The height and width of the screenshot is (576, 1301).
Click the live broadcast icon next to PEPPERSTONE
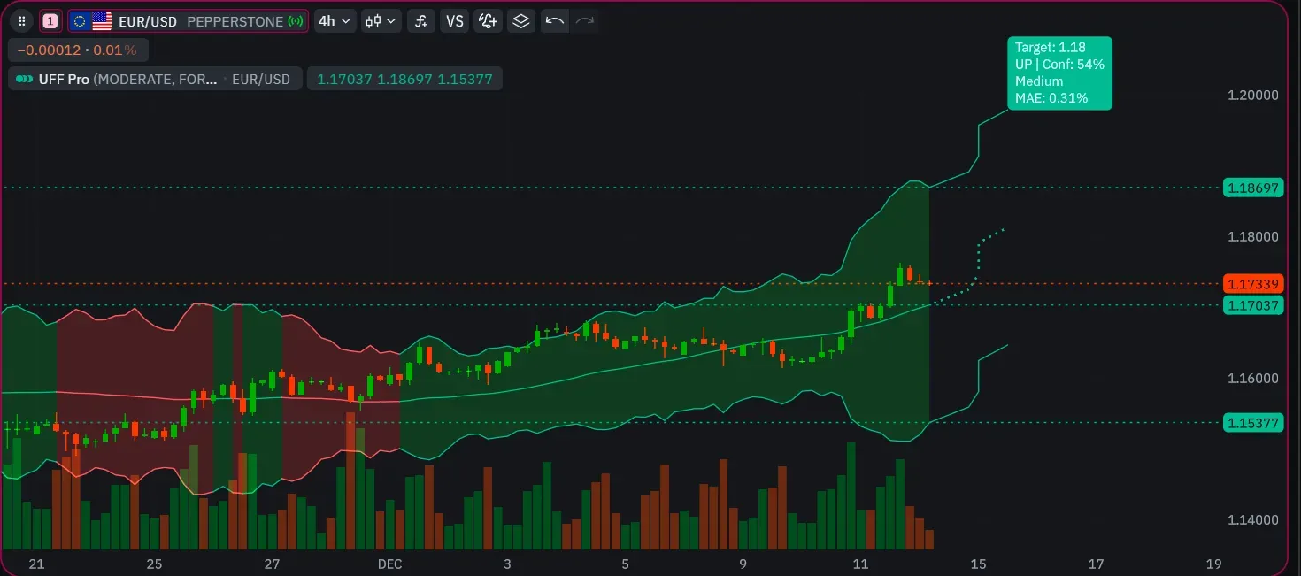coord(294,20)
